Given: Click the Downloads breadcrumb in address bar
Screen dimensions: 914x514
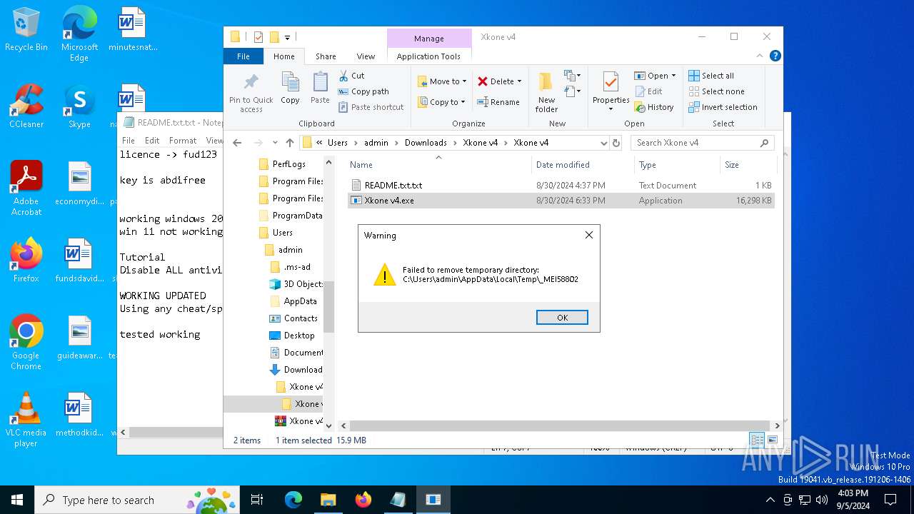Looking at the screenshot, I should [x=426, y=143].
